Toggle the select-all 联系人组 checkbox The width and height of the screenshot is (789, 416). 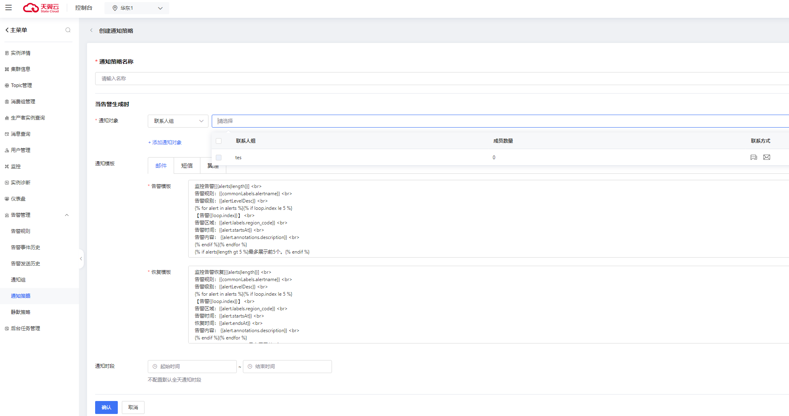click(x=219, y=141)
